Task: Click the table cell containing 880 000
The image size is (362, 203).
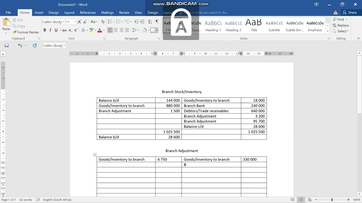Action: coord(169,106)
